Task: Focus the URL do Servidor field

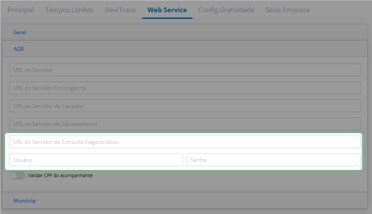Action: (x=185, y=70)
